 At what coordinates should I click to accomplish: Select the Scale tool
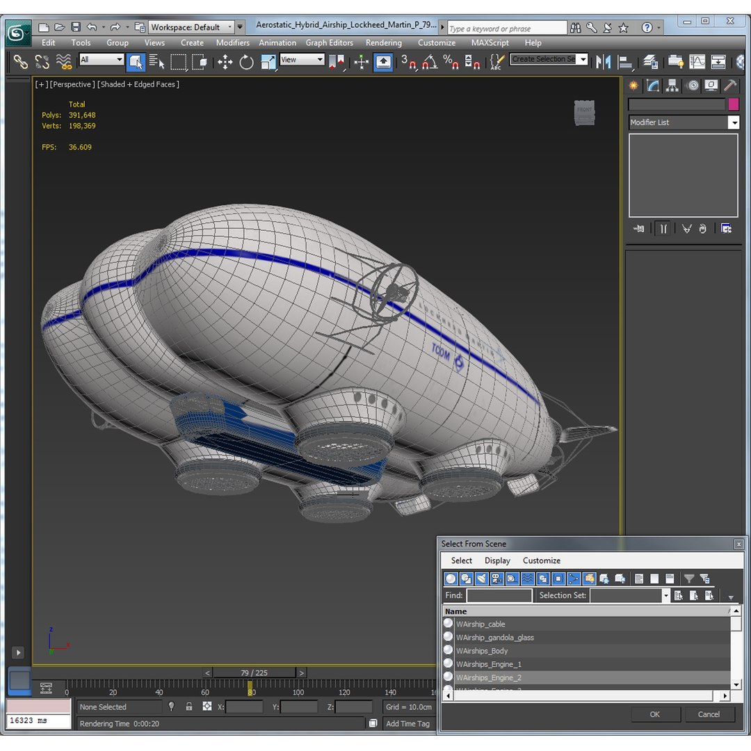pyautogui.click(x=268, y=62)
